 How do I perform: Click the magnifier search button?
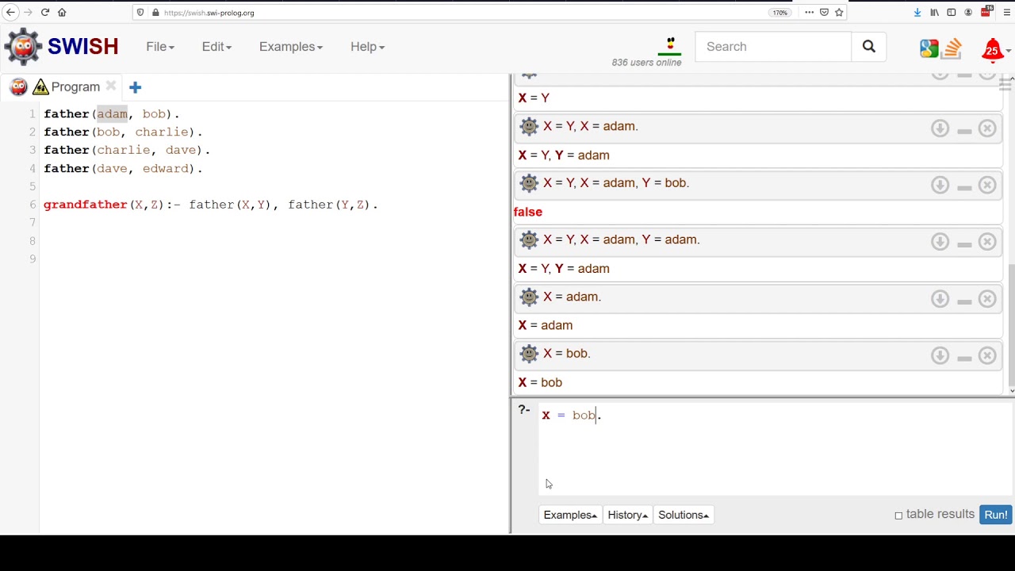click(869, 47)
